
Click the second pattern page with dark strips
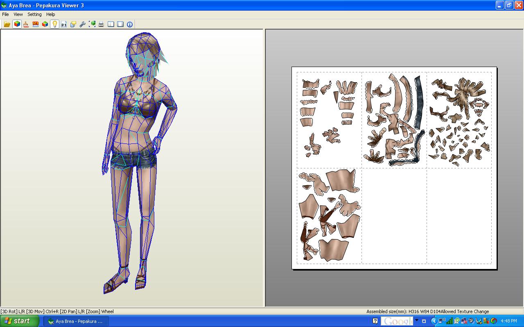[394, 120]
